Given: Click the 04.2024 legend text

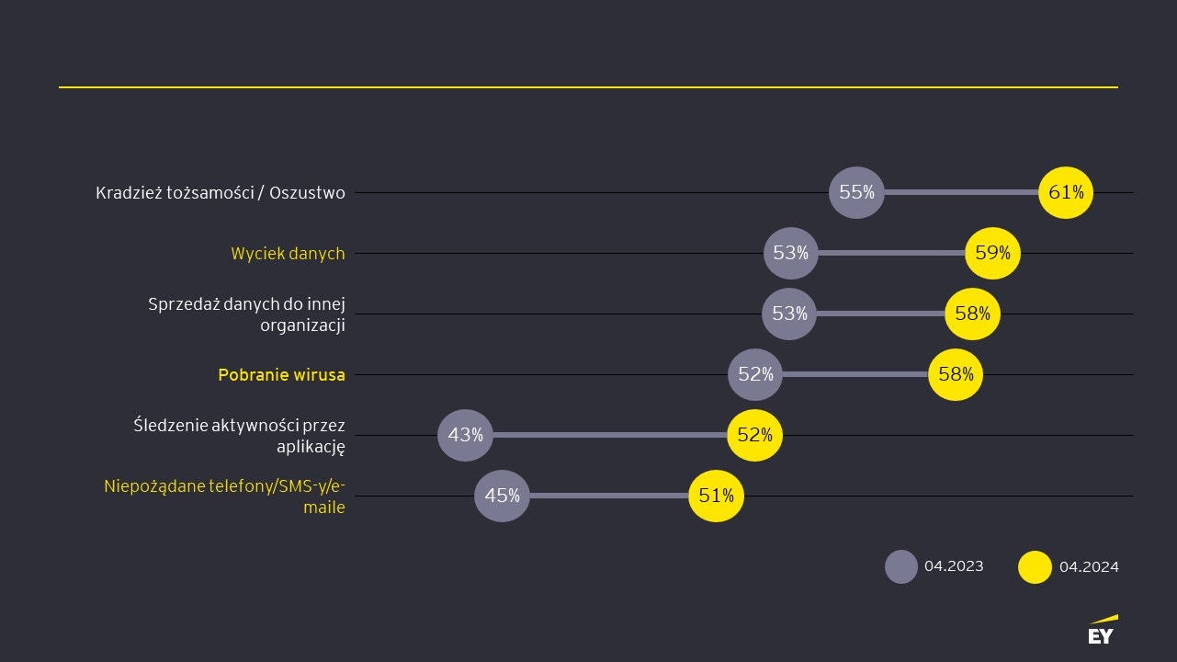Looking at the screenshot, I should pyautogui.click(x=1089, y=567).
